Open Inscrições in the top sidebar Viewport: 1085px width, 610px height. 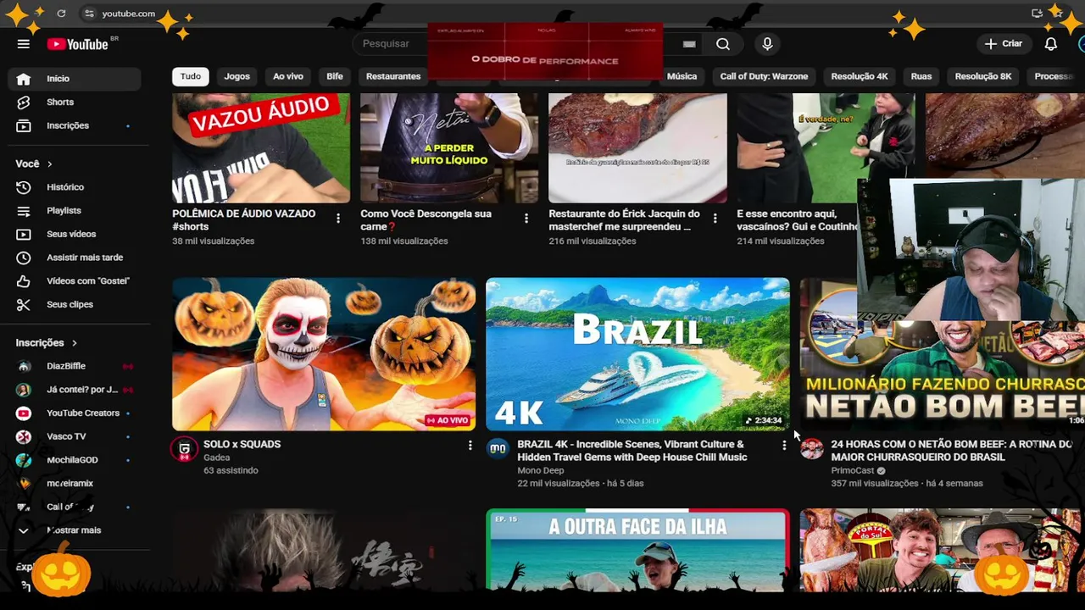tap(75, 125)
